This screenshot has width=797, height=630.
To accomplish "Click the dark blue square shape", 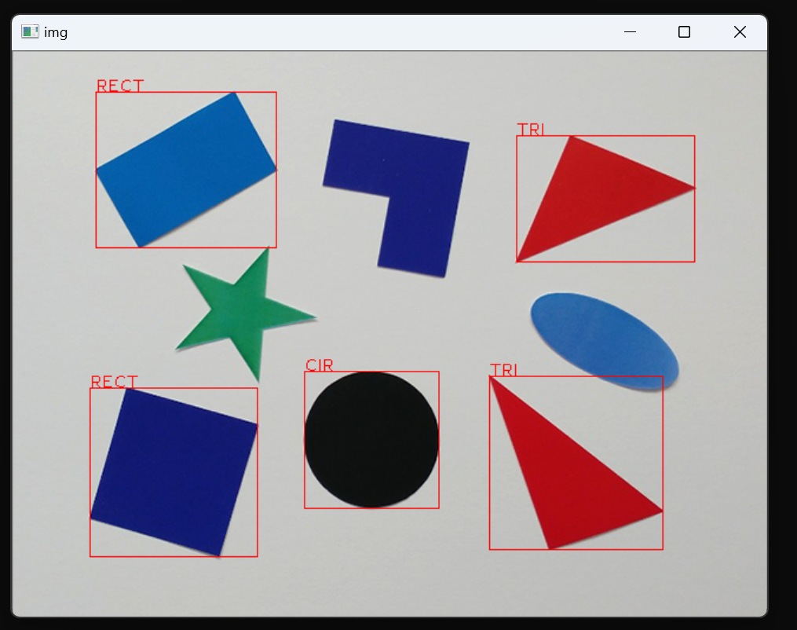I will (174, 472).
